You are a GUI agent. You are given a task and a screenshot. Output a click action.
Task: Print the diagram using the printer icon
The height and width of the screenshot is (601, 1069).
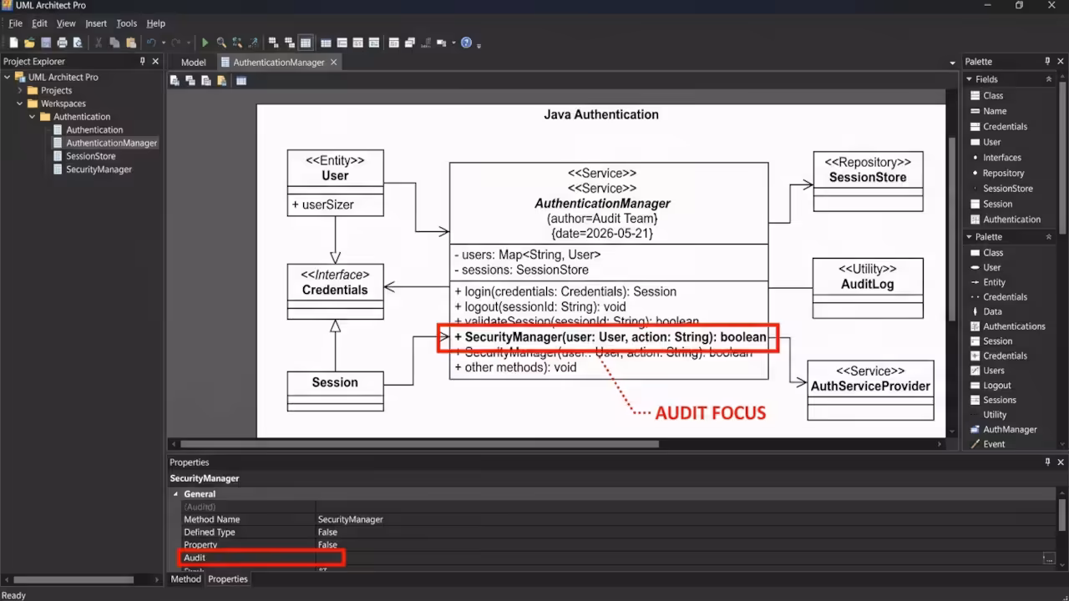pos(62,43)
